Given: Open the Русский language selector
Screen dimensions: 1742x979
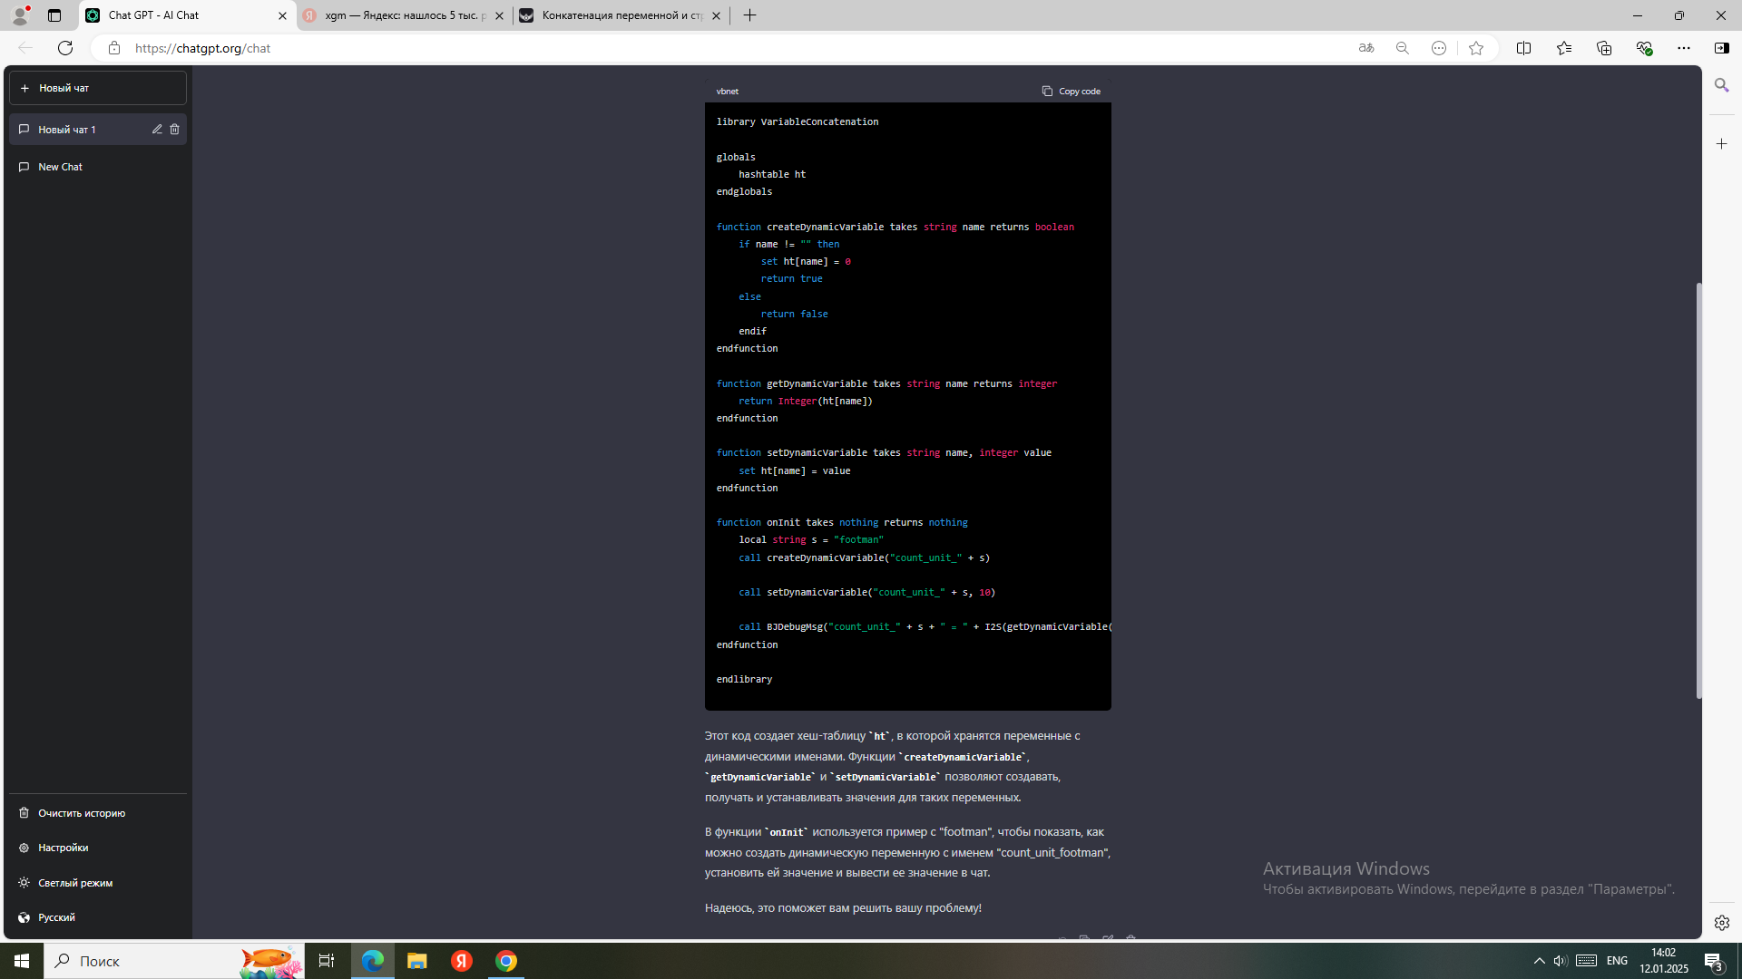Looking at the screenshot, I should [x=56, y=917].
